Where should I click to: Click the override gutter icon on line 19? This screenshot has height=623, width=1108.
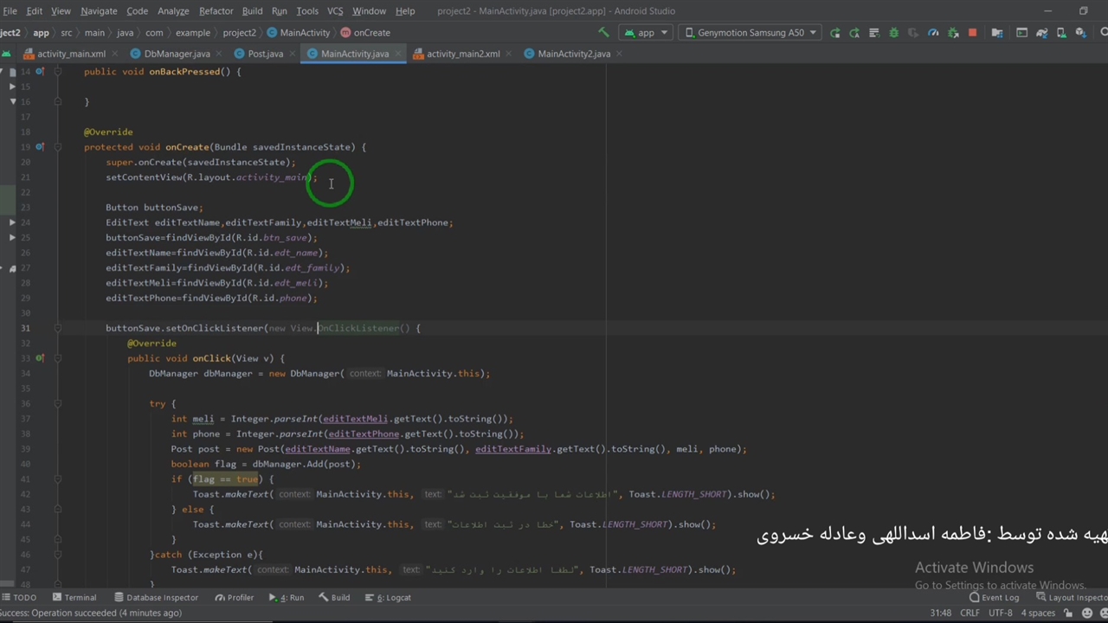[x=40, y=147]
